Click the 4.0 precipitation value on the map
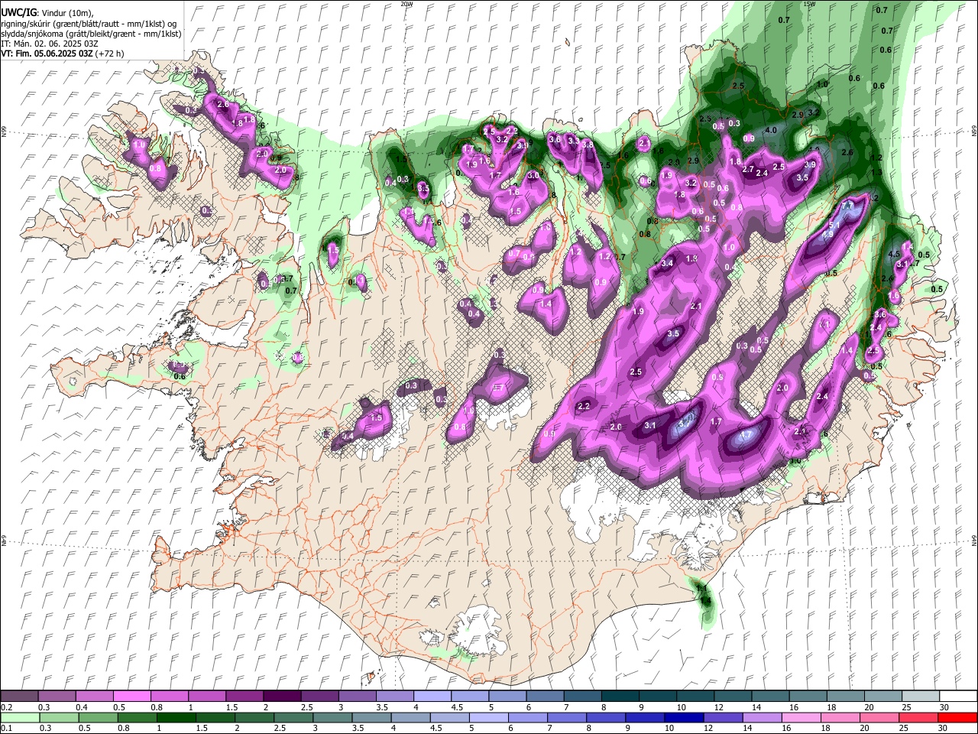 771,130
